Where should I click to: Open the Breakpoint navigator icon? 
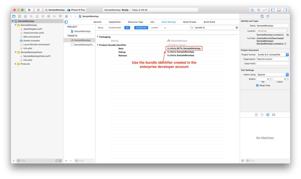tap(54, 16)
